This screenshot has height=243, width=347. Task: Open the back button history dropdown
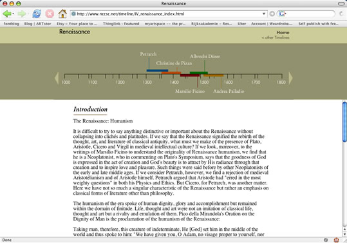tap(14, 14)
